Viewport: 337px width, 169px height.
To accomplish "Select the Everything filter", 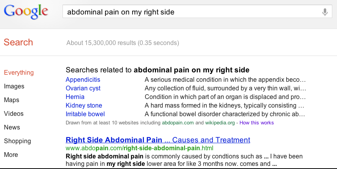I will 19,73.
